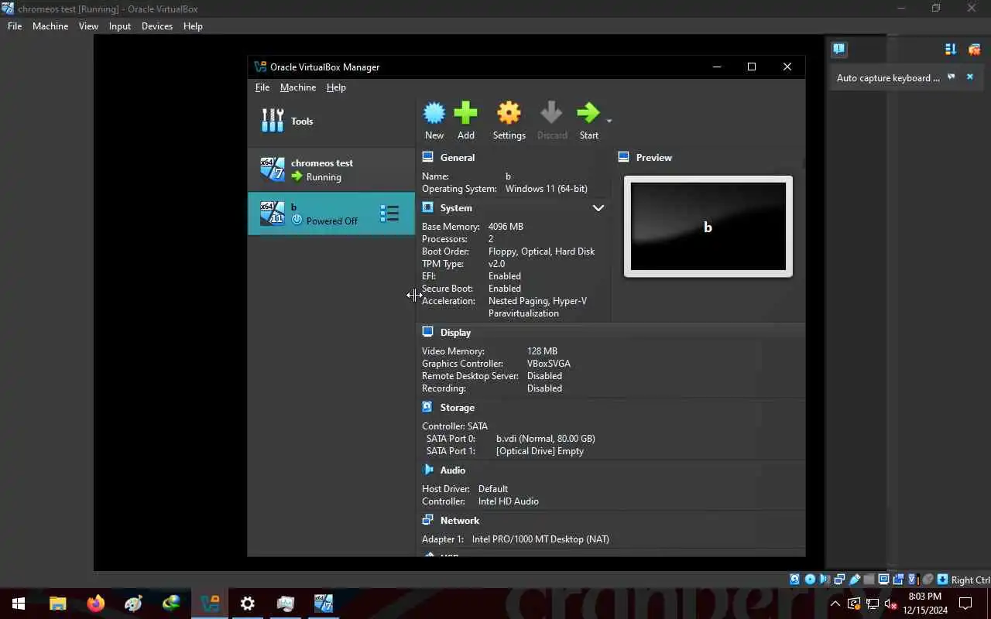
Task: Show hidden system tray icons chevron
Action: click(x=835, y=604)
